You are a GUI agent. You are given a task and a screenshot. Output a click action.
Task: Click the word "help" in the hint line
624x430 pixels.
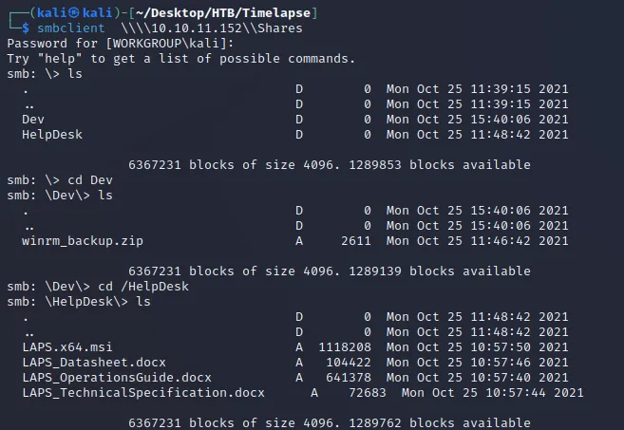(x=60, y=59)
